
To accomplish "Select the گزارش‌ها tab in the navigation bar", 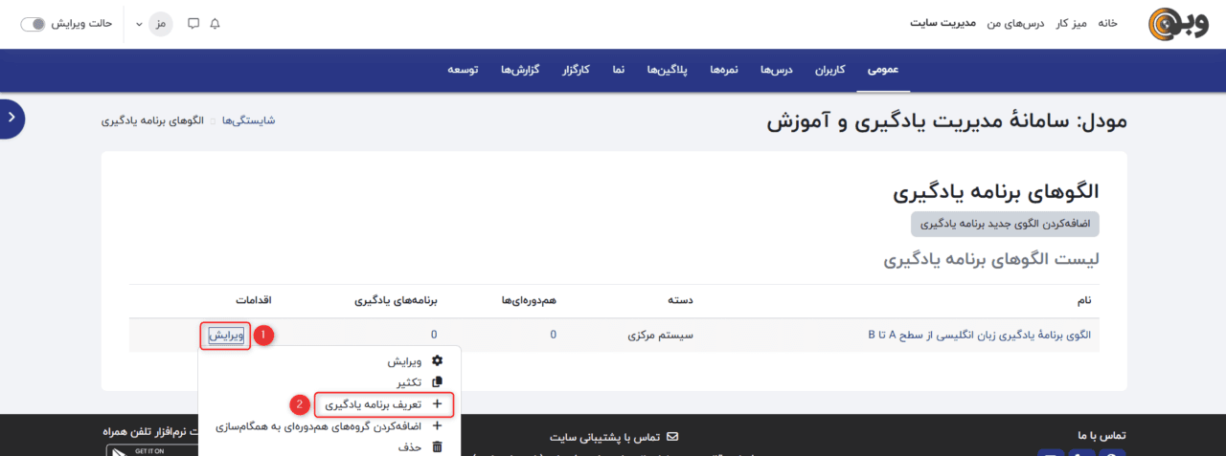I will [x=520, y=71].
